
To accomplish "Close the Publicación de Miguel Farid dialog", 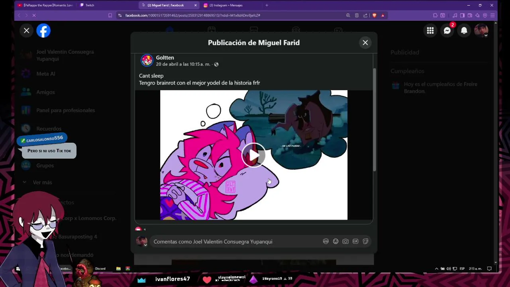I will tap(365, 43).
